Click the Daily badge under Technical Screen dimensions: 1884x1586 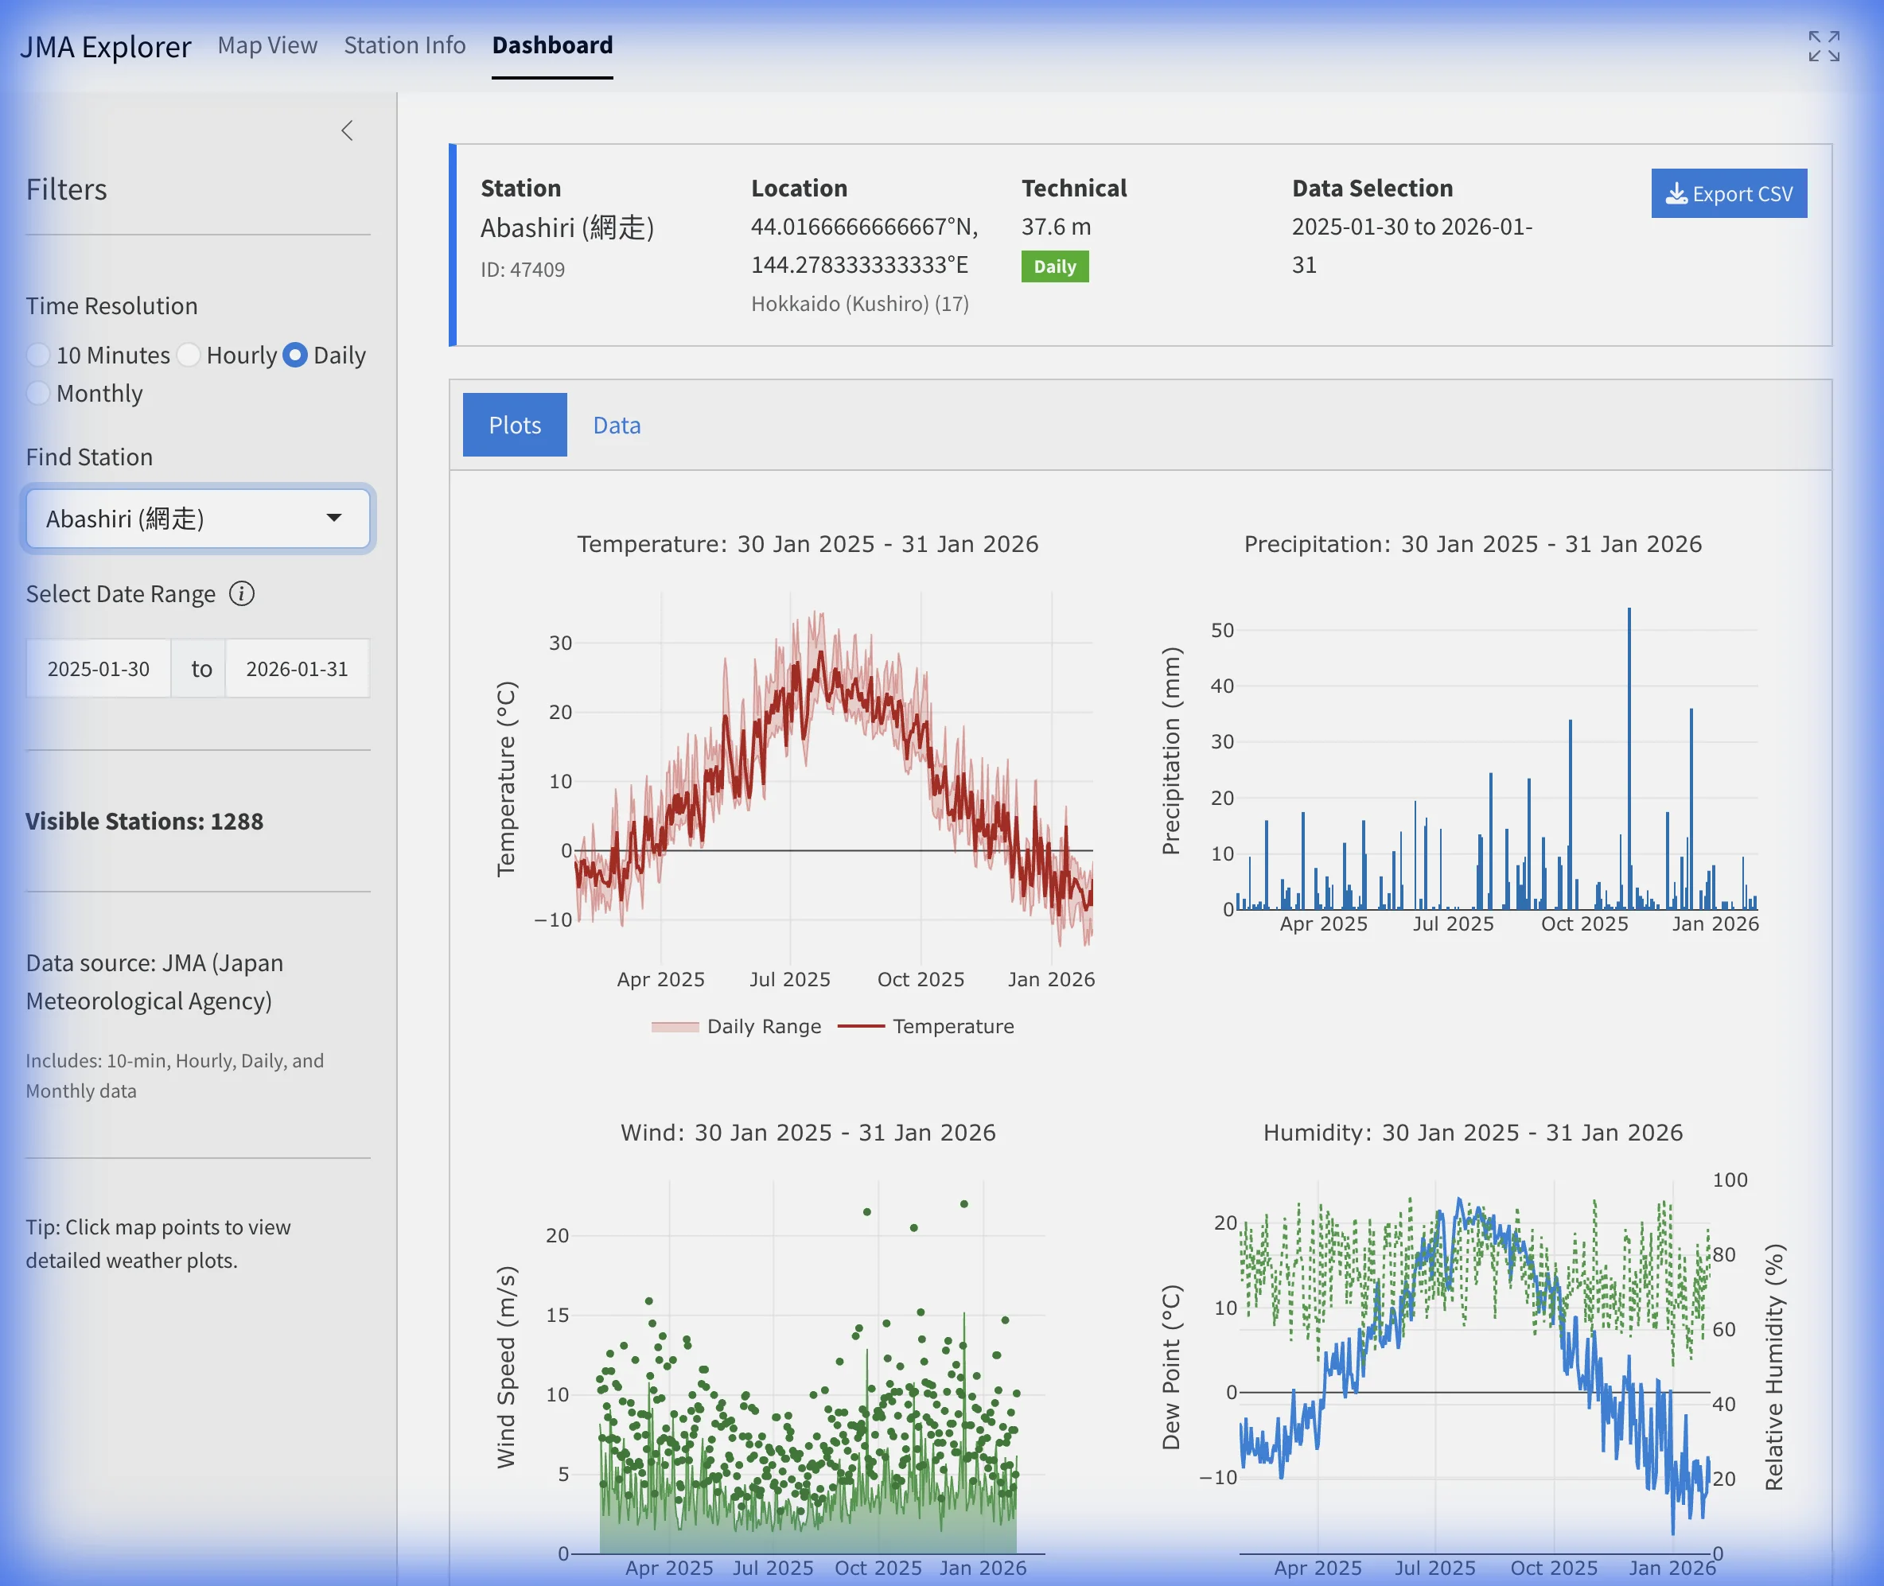tap(1055, 266)
